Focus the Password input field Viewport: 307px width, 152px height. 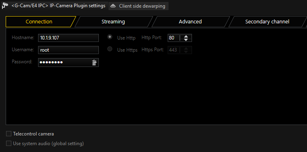65,62
